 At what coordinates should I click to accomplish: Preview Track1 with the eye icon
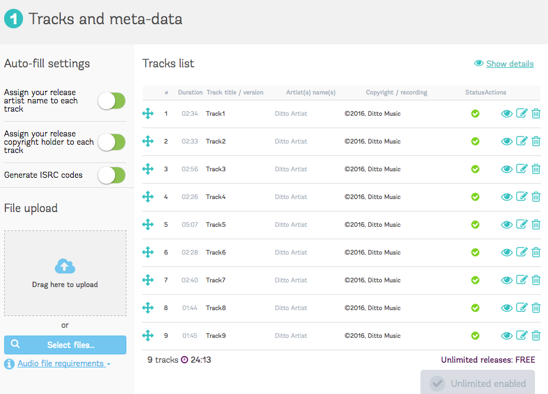click(507, 113)
